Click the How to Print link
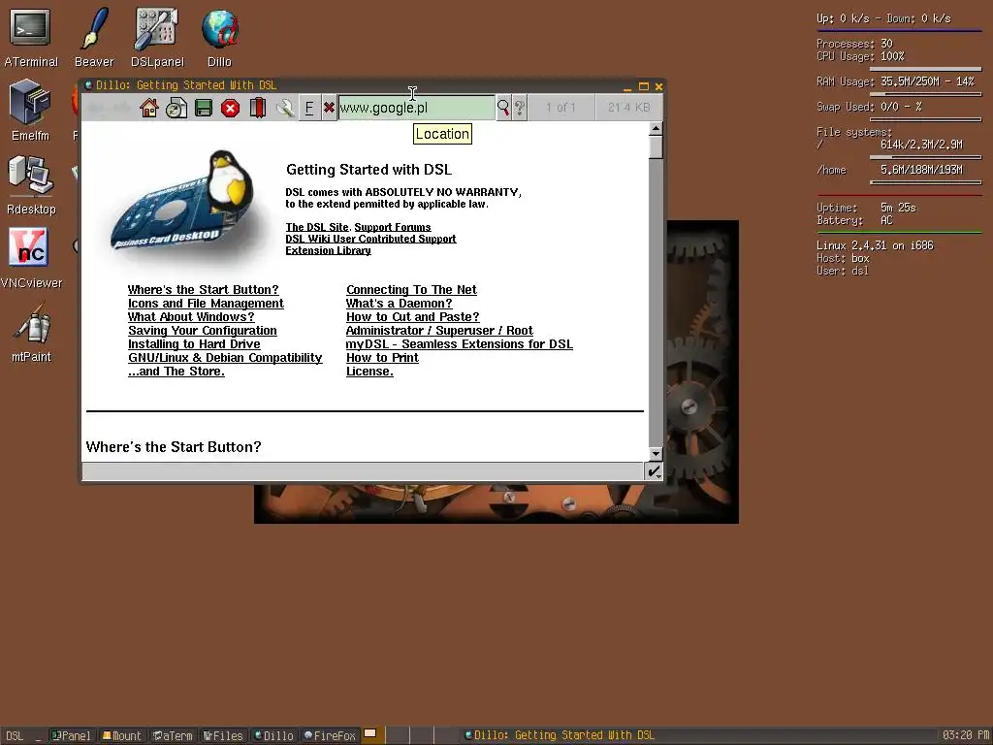Image resolution: width=993 pixels, height=745 pixels. tap(382, 358)
